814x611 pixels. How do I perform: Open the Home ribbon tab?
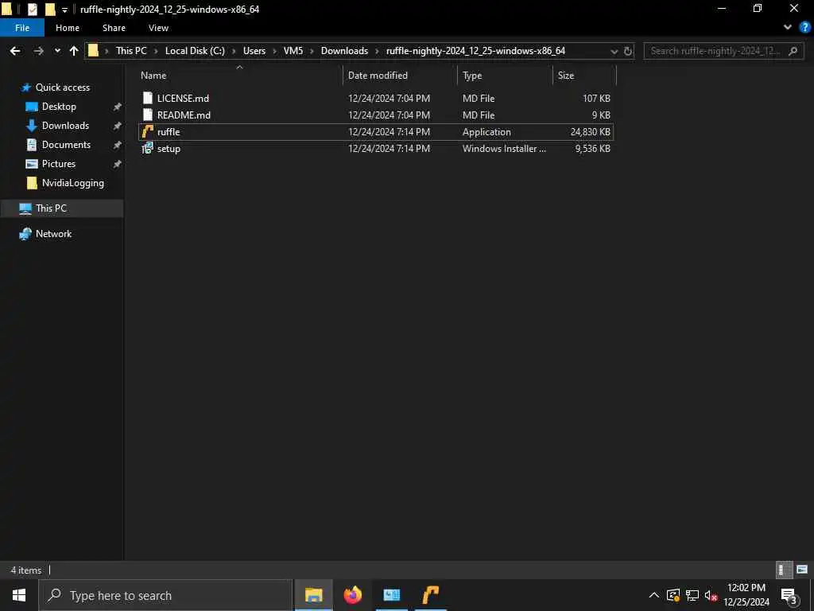click(68, 28)
